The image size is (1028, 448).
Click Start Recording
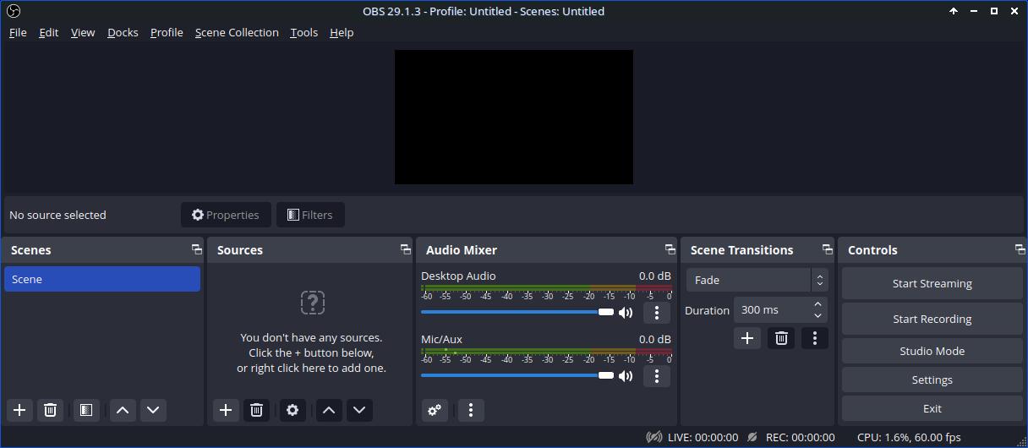[x=932, y=319]
